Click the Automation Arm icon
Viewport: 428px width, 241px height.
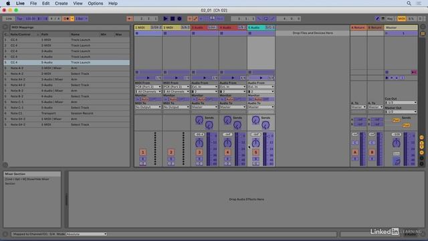pos(195,19)
